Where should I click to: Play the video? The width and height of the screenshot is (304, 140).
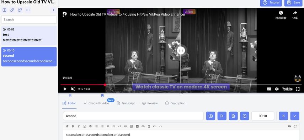65,89
